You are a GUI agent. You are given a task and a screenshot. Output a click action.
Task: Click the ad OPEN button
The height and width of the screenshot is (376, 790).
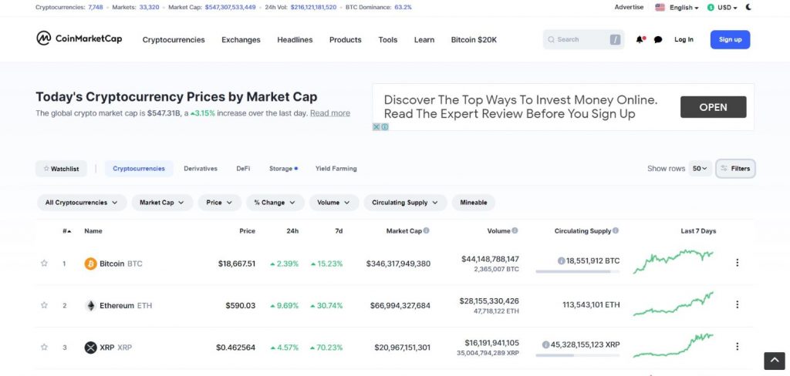[713, 107]
